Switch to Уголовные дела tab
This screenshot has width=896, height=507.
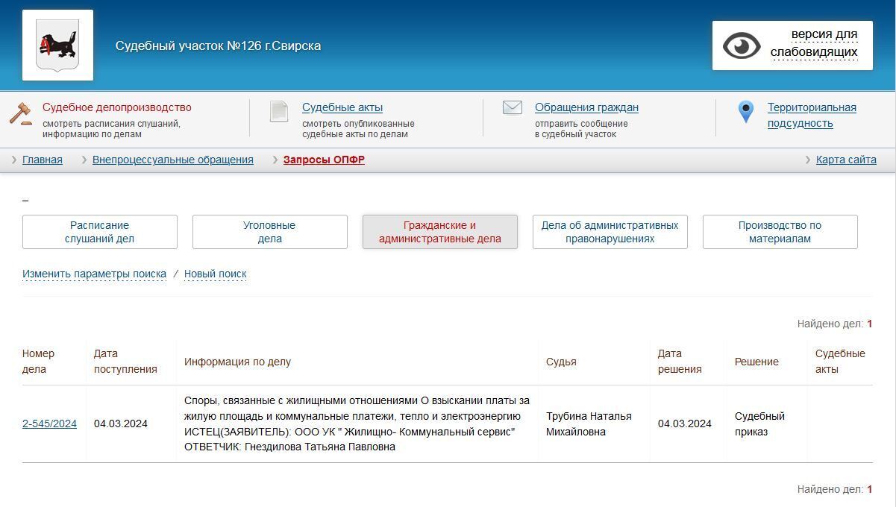pos(269,232)
